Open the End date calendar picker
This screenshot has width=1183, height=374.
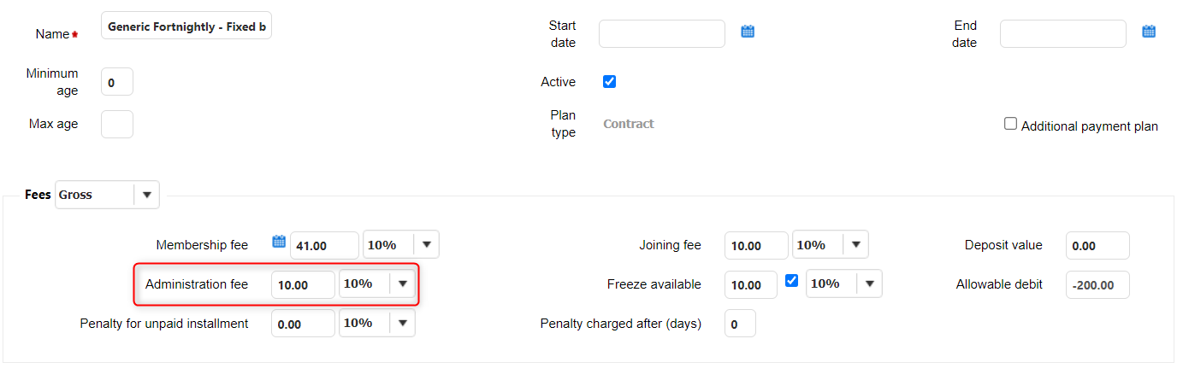[1149, 32]
